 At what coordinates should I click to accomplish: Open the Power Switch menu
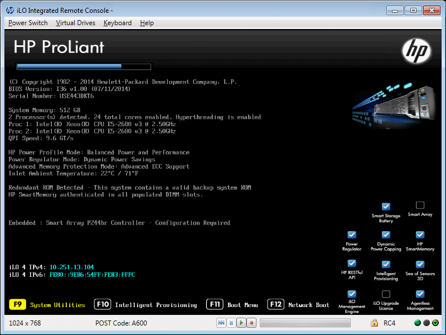click(28, 23)
